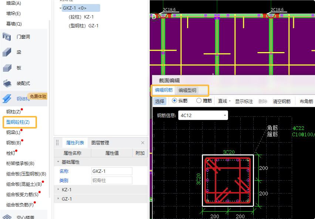Click the 布角筋 button

tap(306, 101)
